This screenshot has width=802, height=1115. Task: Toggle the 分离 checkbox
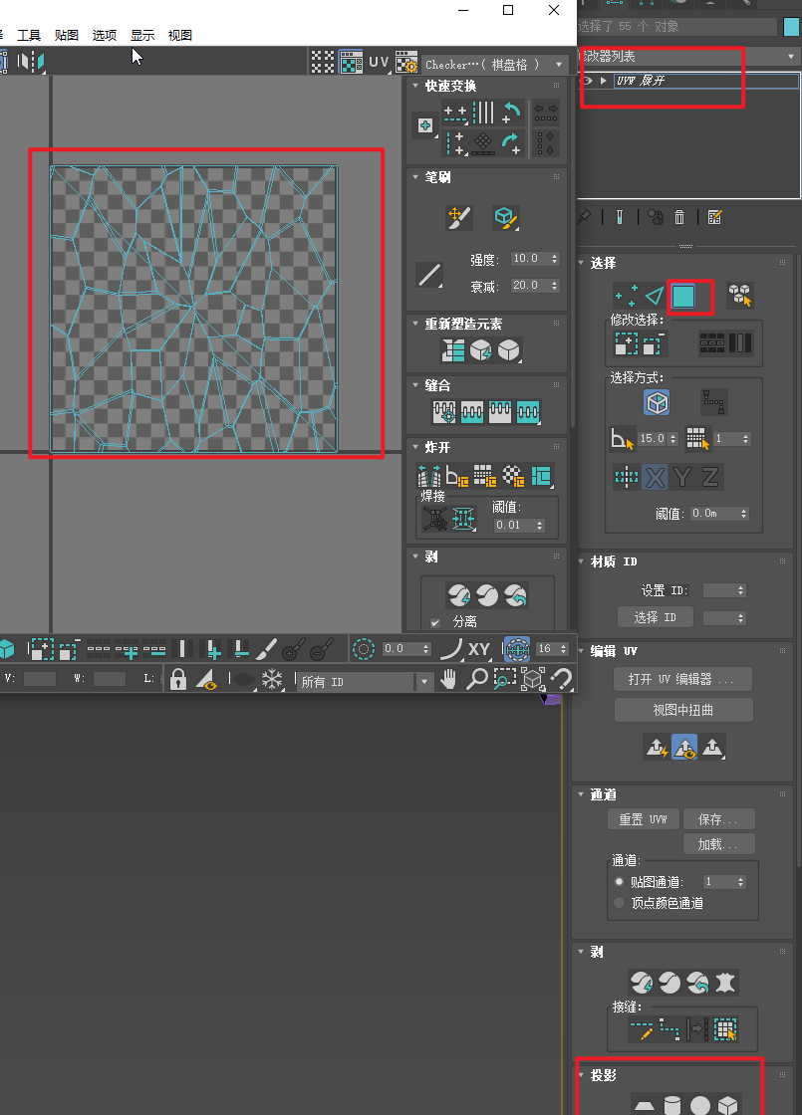tap(435, 622)
